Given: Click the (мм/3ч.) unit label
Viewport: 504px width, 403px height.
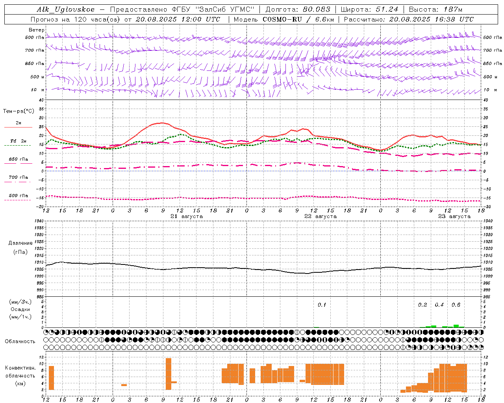Looking at the screenshot, I should [x=21, y=302].
